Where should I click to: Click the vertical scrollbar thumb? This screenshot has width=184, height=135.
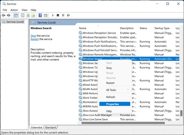(x=181, y=113)
